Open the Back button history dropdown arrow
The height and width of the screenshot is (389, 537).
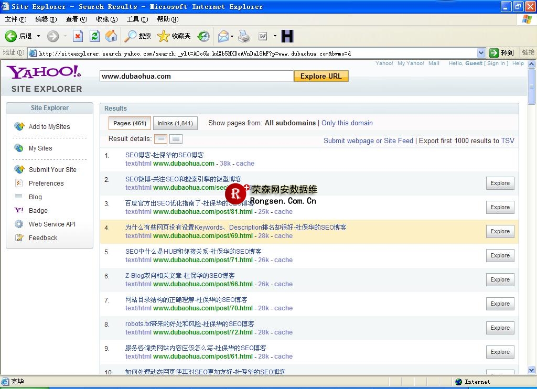38,36
